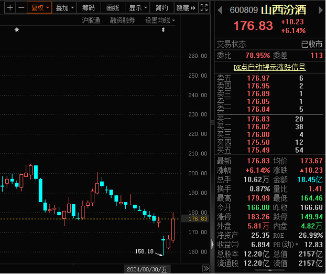Click the 委比 value 78.95%
The image size is (326, 274).
257,56
